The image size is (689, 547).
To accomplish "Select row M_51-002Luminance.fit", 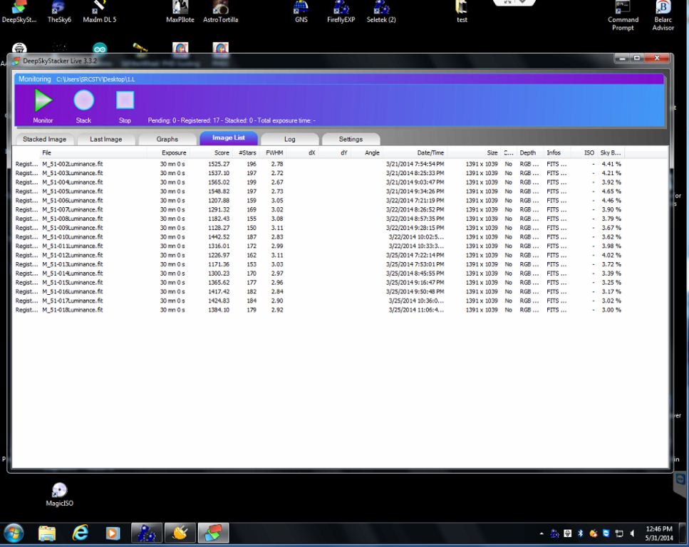I will point(318,164).
